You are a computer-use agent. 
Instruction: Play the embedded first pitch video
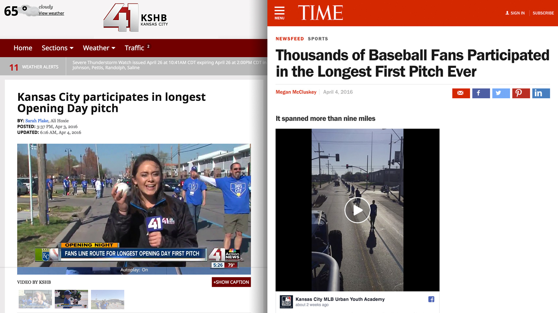tap(357, 210)
